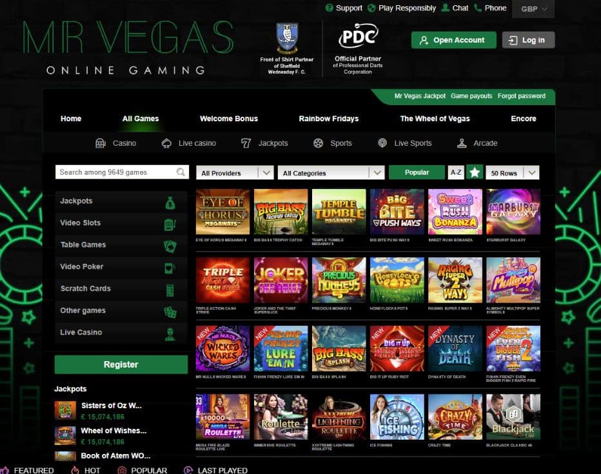Select the FEATURED bottom tab
Image resolution: width=601 pixels, height=474 pixels.
28,470
